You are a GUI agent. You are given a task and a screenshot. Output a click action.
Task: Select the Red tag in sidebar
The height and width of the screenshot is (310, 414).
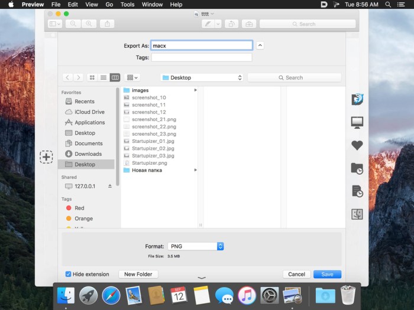click(x=79, y=208)
